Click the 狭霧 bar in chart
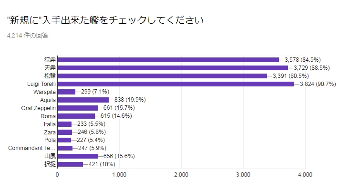This screenshot has height=179, width=339. point(168,60)
